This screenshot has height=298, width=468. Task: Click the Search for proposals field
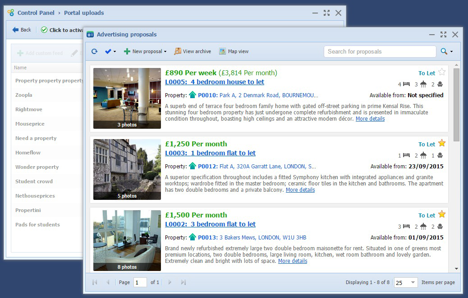(380, 51)
